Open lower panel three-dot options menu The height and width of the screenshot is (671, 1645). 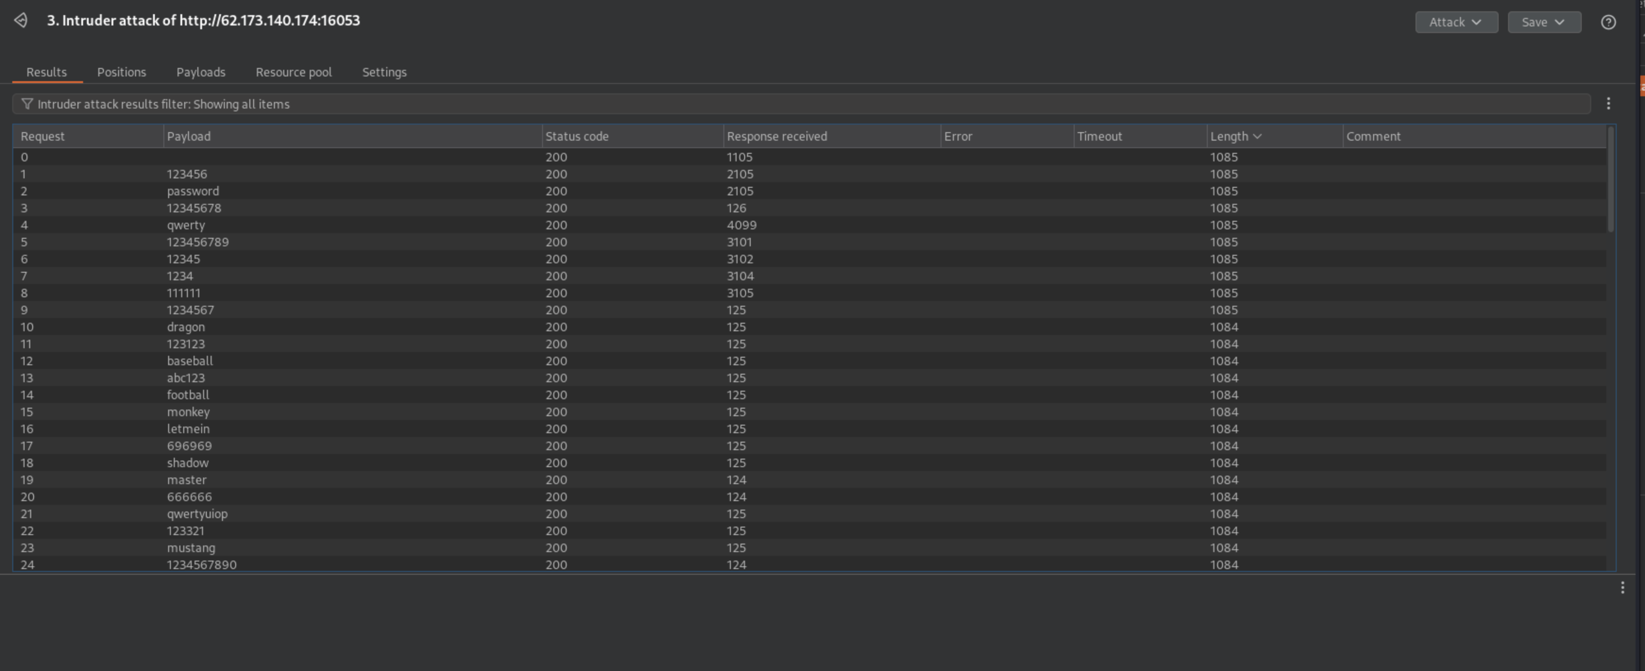tap(1622, 587)
